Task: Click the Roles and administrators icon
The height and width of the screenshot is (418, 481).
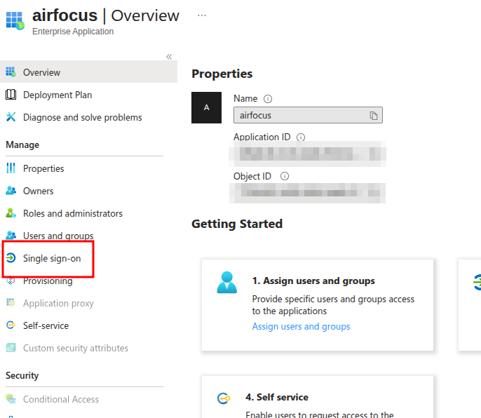Action: 11,213
